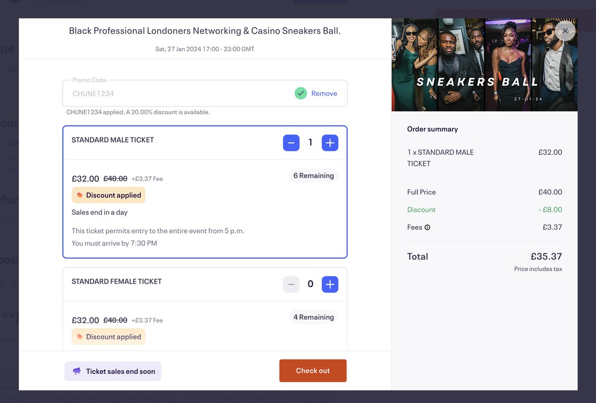The height and width of the screenshot is (403, 596).
Task: Click the Order summary heading
Action: pyautogui.click(x=433, y=129)
